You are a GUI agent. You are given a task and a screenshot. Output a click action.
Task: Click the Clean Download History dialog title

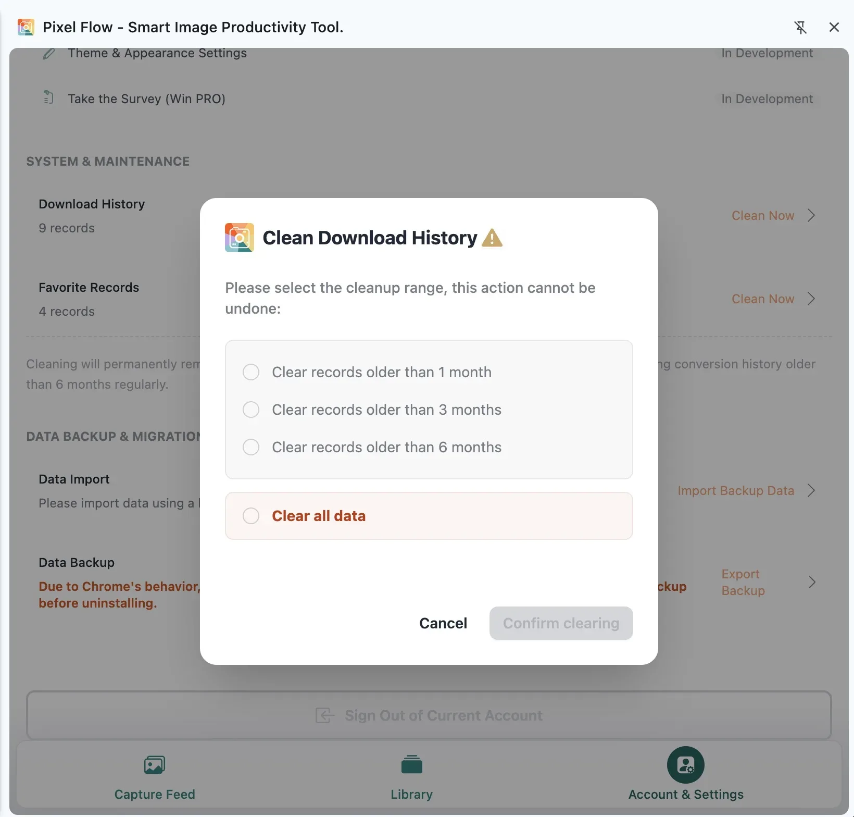pos(370,238)
